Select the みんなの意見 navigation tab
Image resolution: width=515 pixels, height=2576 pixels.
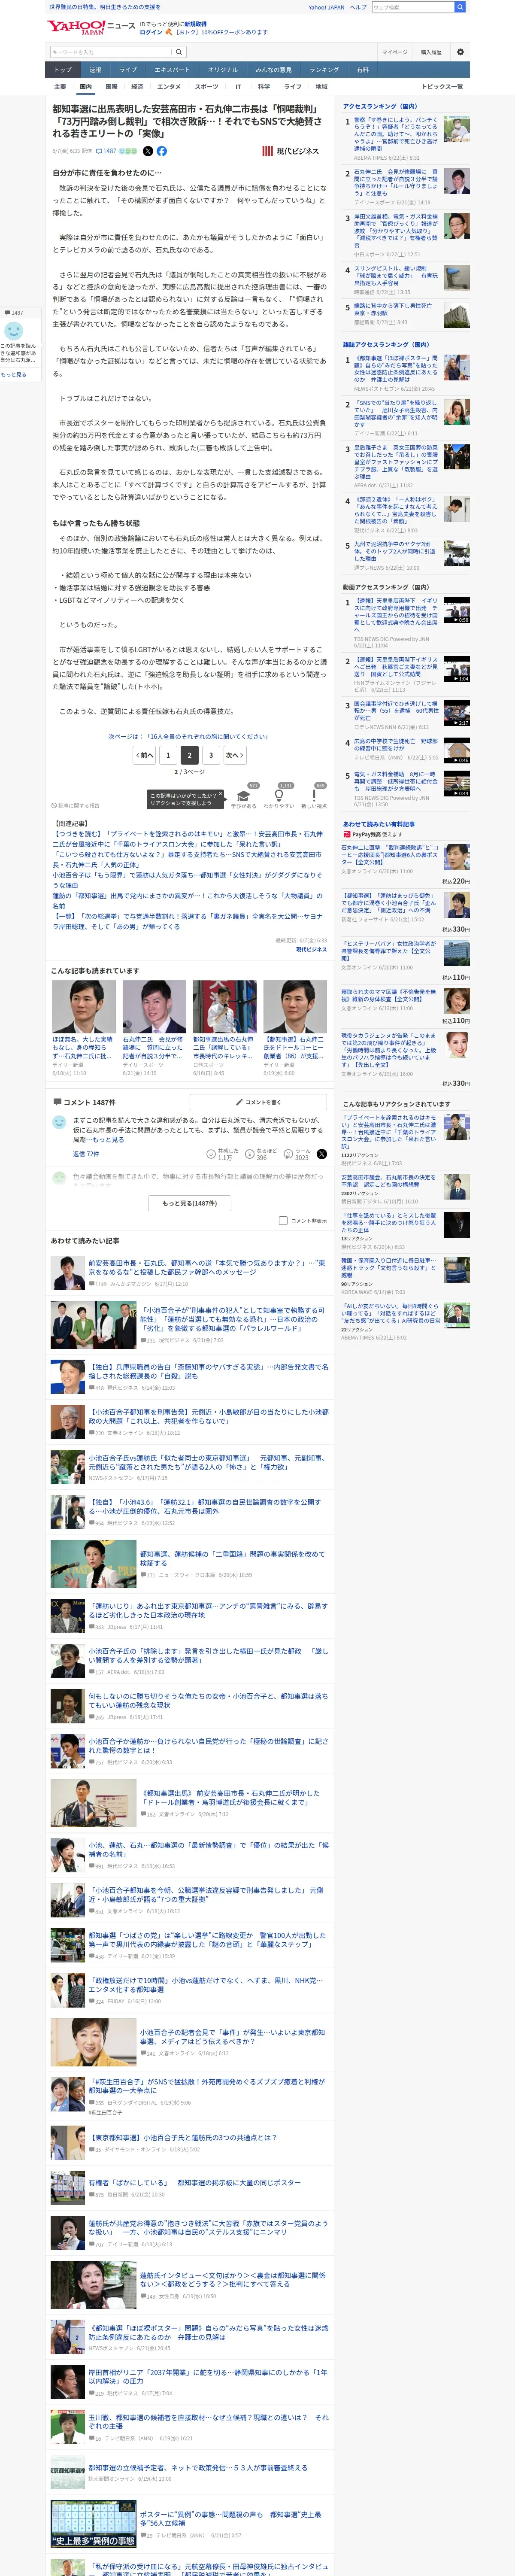pos(273,70)
